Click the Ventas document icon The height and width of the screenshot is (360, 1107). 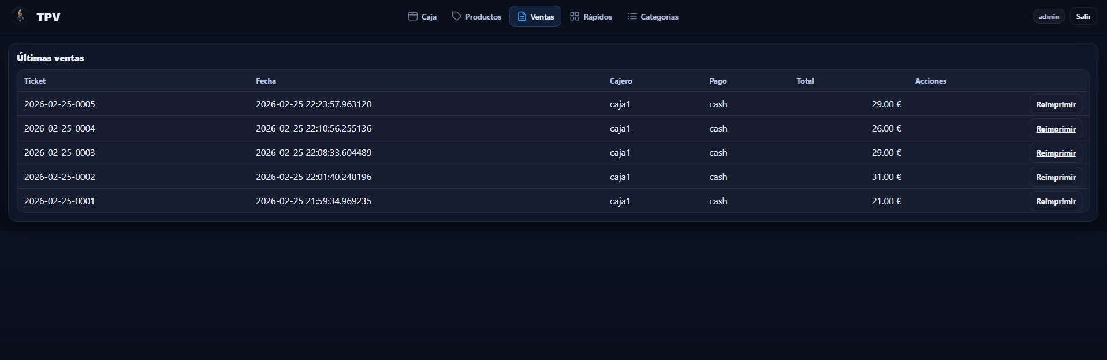click(x=521, y=16)
